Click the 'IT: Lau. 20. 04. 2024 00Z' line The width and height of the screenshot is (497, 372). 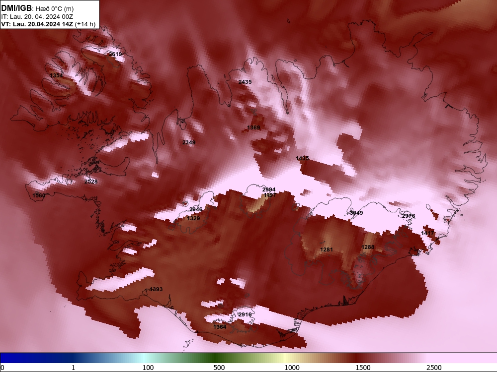coord(37,17)
